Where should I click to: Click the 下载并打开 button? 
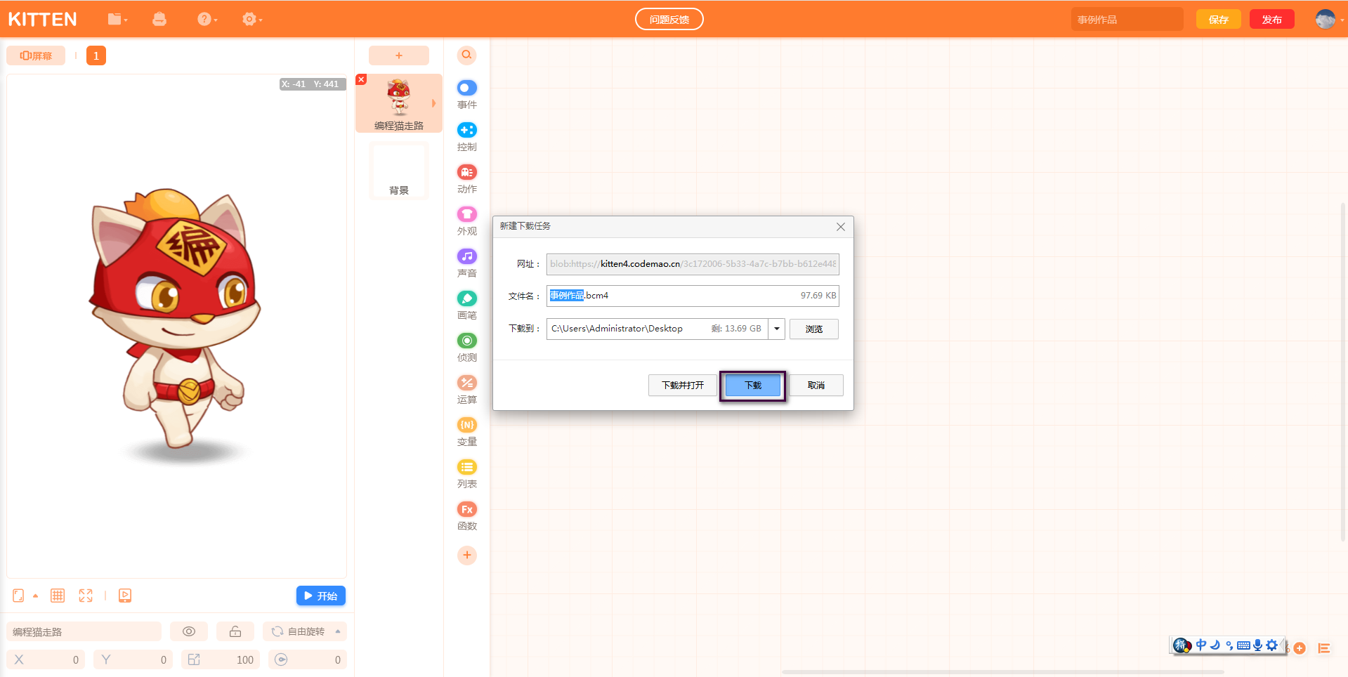coord(683,386)
